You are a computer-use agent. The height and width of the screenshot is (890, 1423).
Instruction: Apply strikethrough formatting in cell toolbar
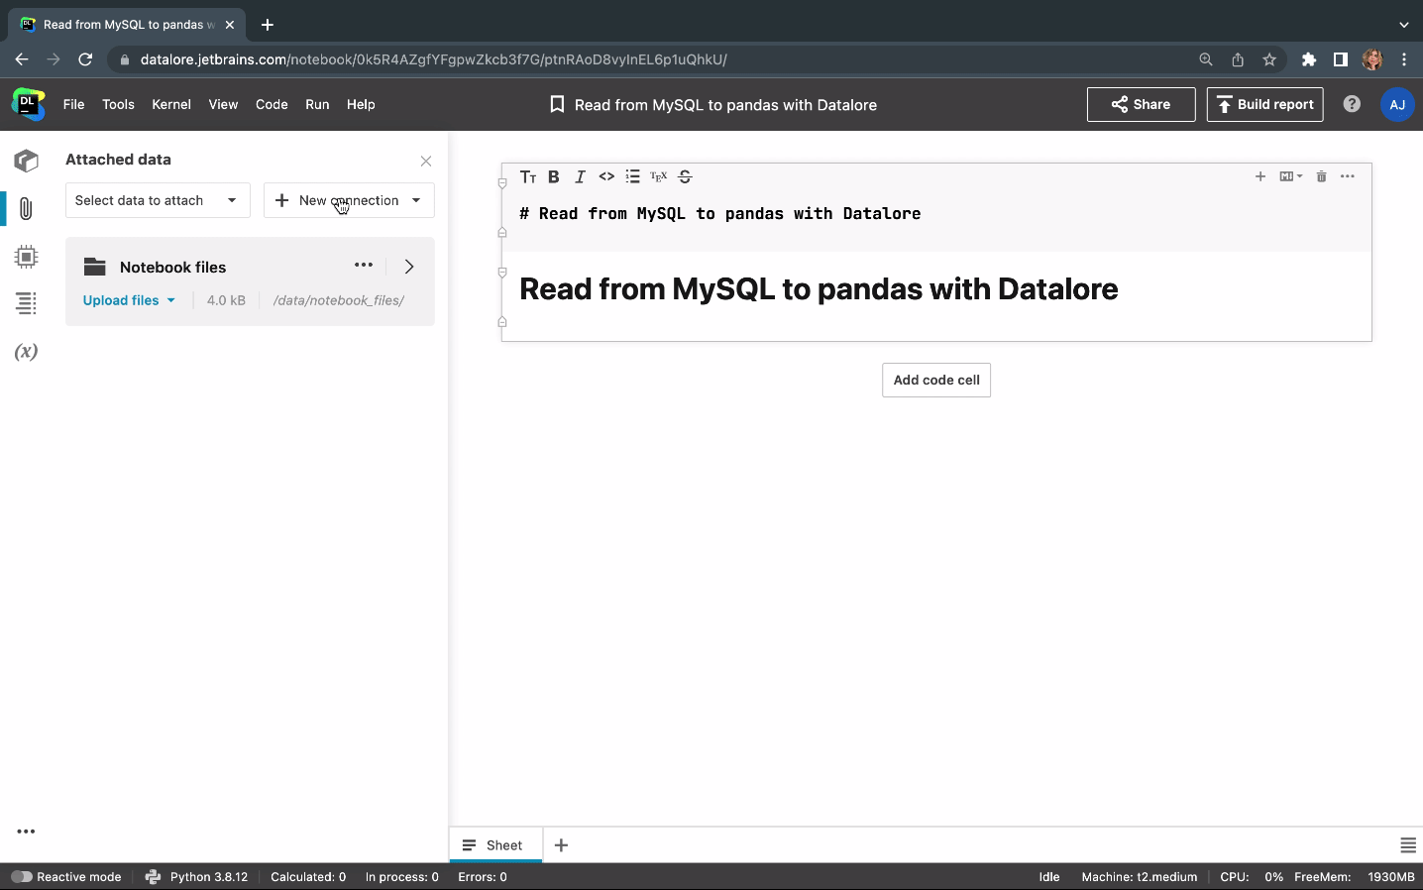pos(685,176)
